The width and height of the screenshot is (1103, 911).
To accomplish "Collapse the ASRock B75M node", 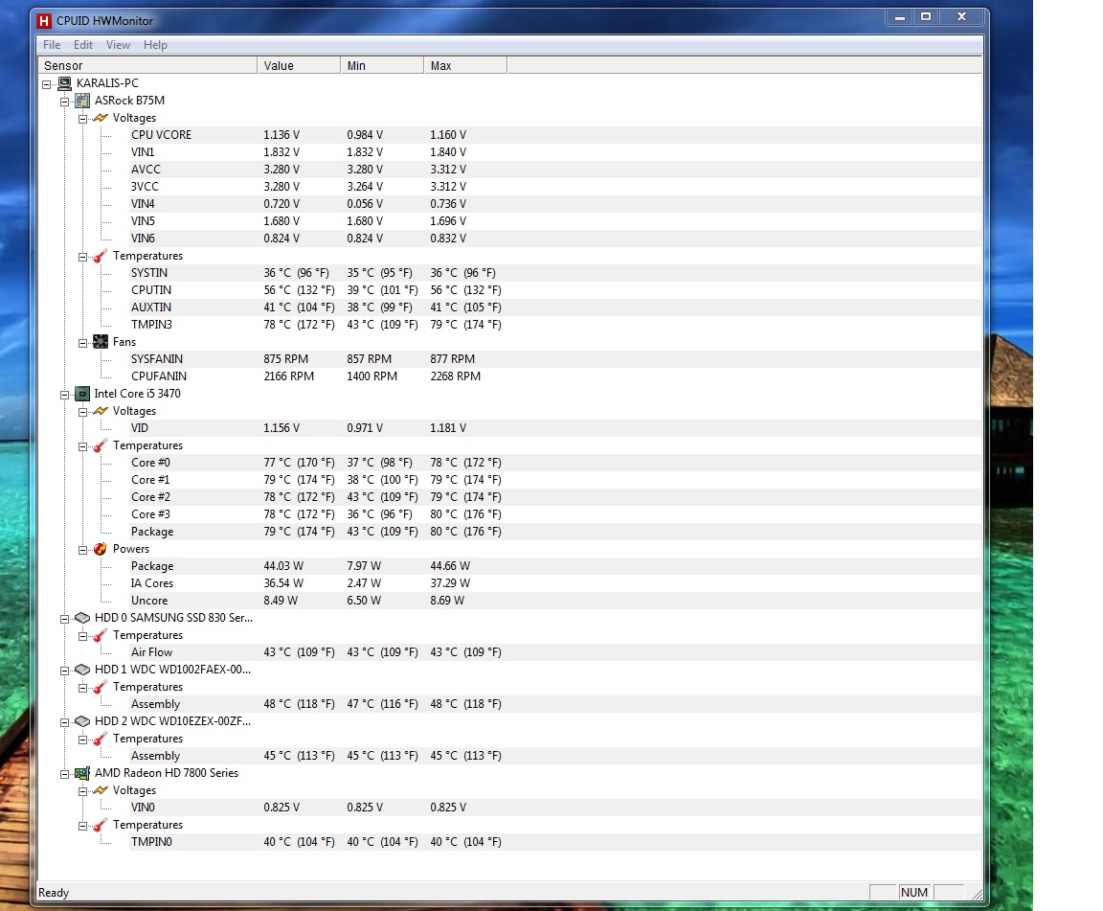I will (x=65, y=102).
